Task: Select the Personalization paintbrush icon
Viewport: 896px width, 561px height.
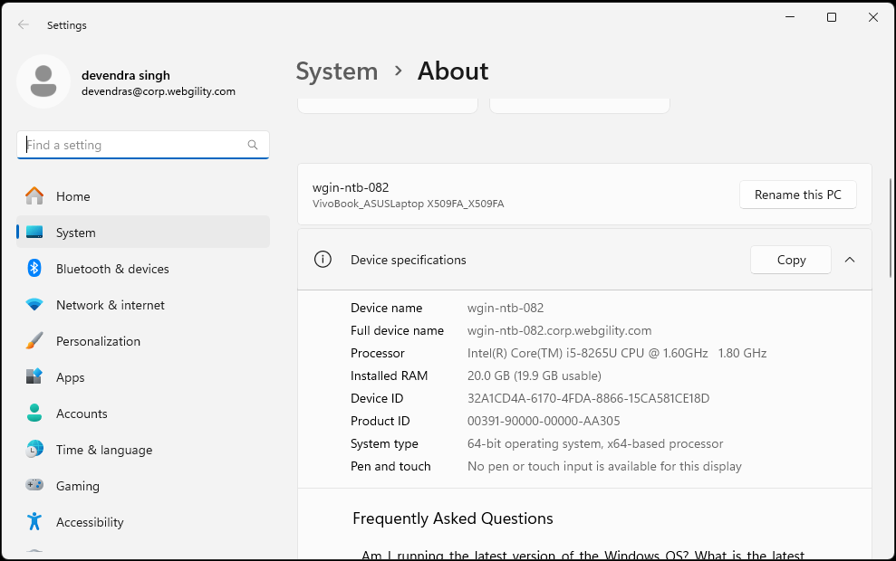Action: (34, 341)
